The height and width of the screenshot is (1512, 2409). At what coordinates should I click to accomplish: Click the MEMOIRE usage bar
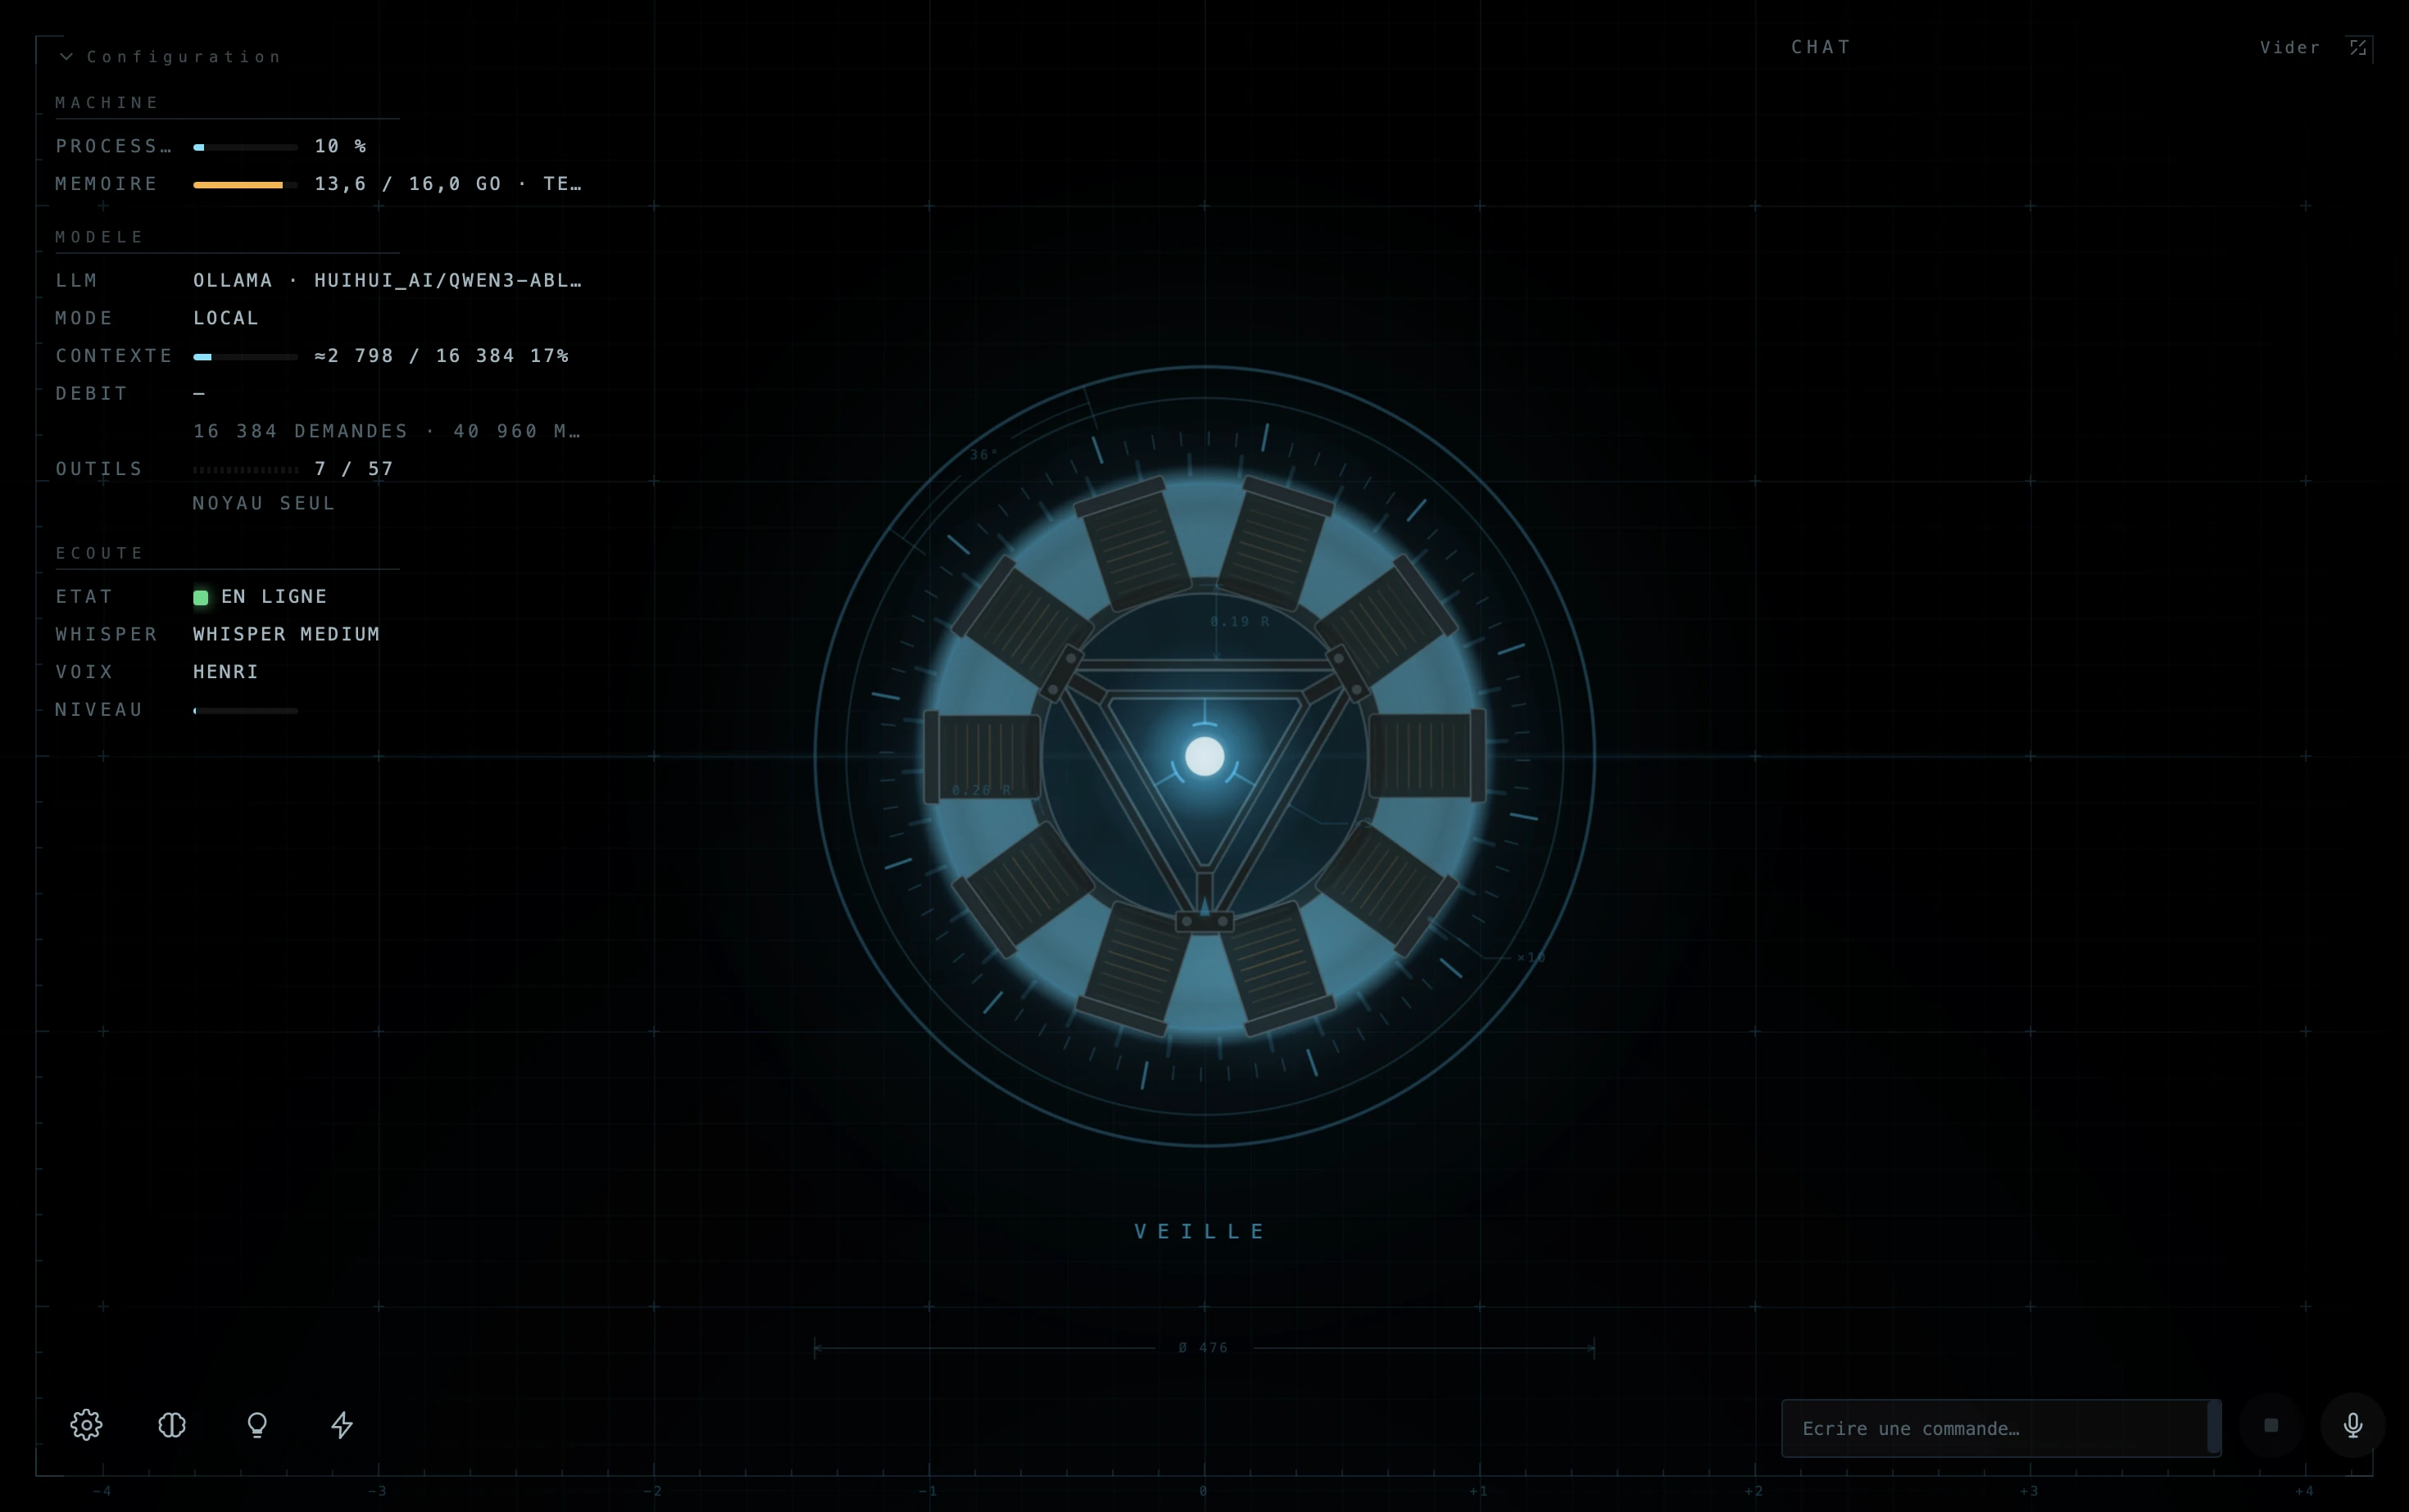click(245, 185)
